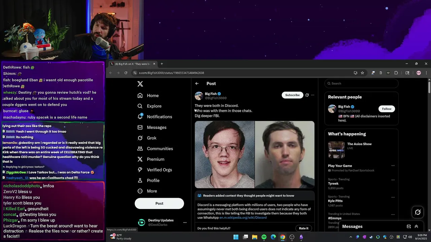Bookmark this page with the star icon

362,73
